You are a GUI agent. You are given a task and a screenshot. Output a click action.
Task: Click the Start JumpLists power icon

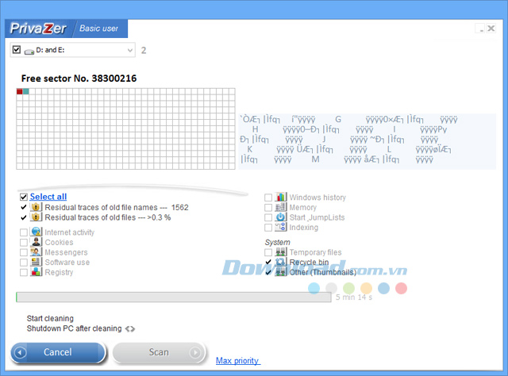point(280,217)
